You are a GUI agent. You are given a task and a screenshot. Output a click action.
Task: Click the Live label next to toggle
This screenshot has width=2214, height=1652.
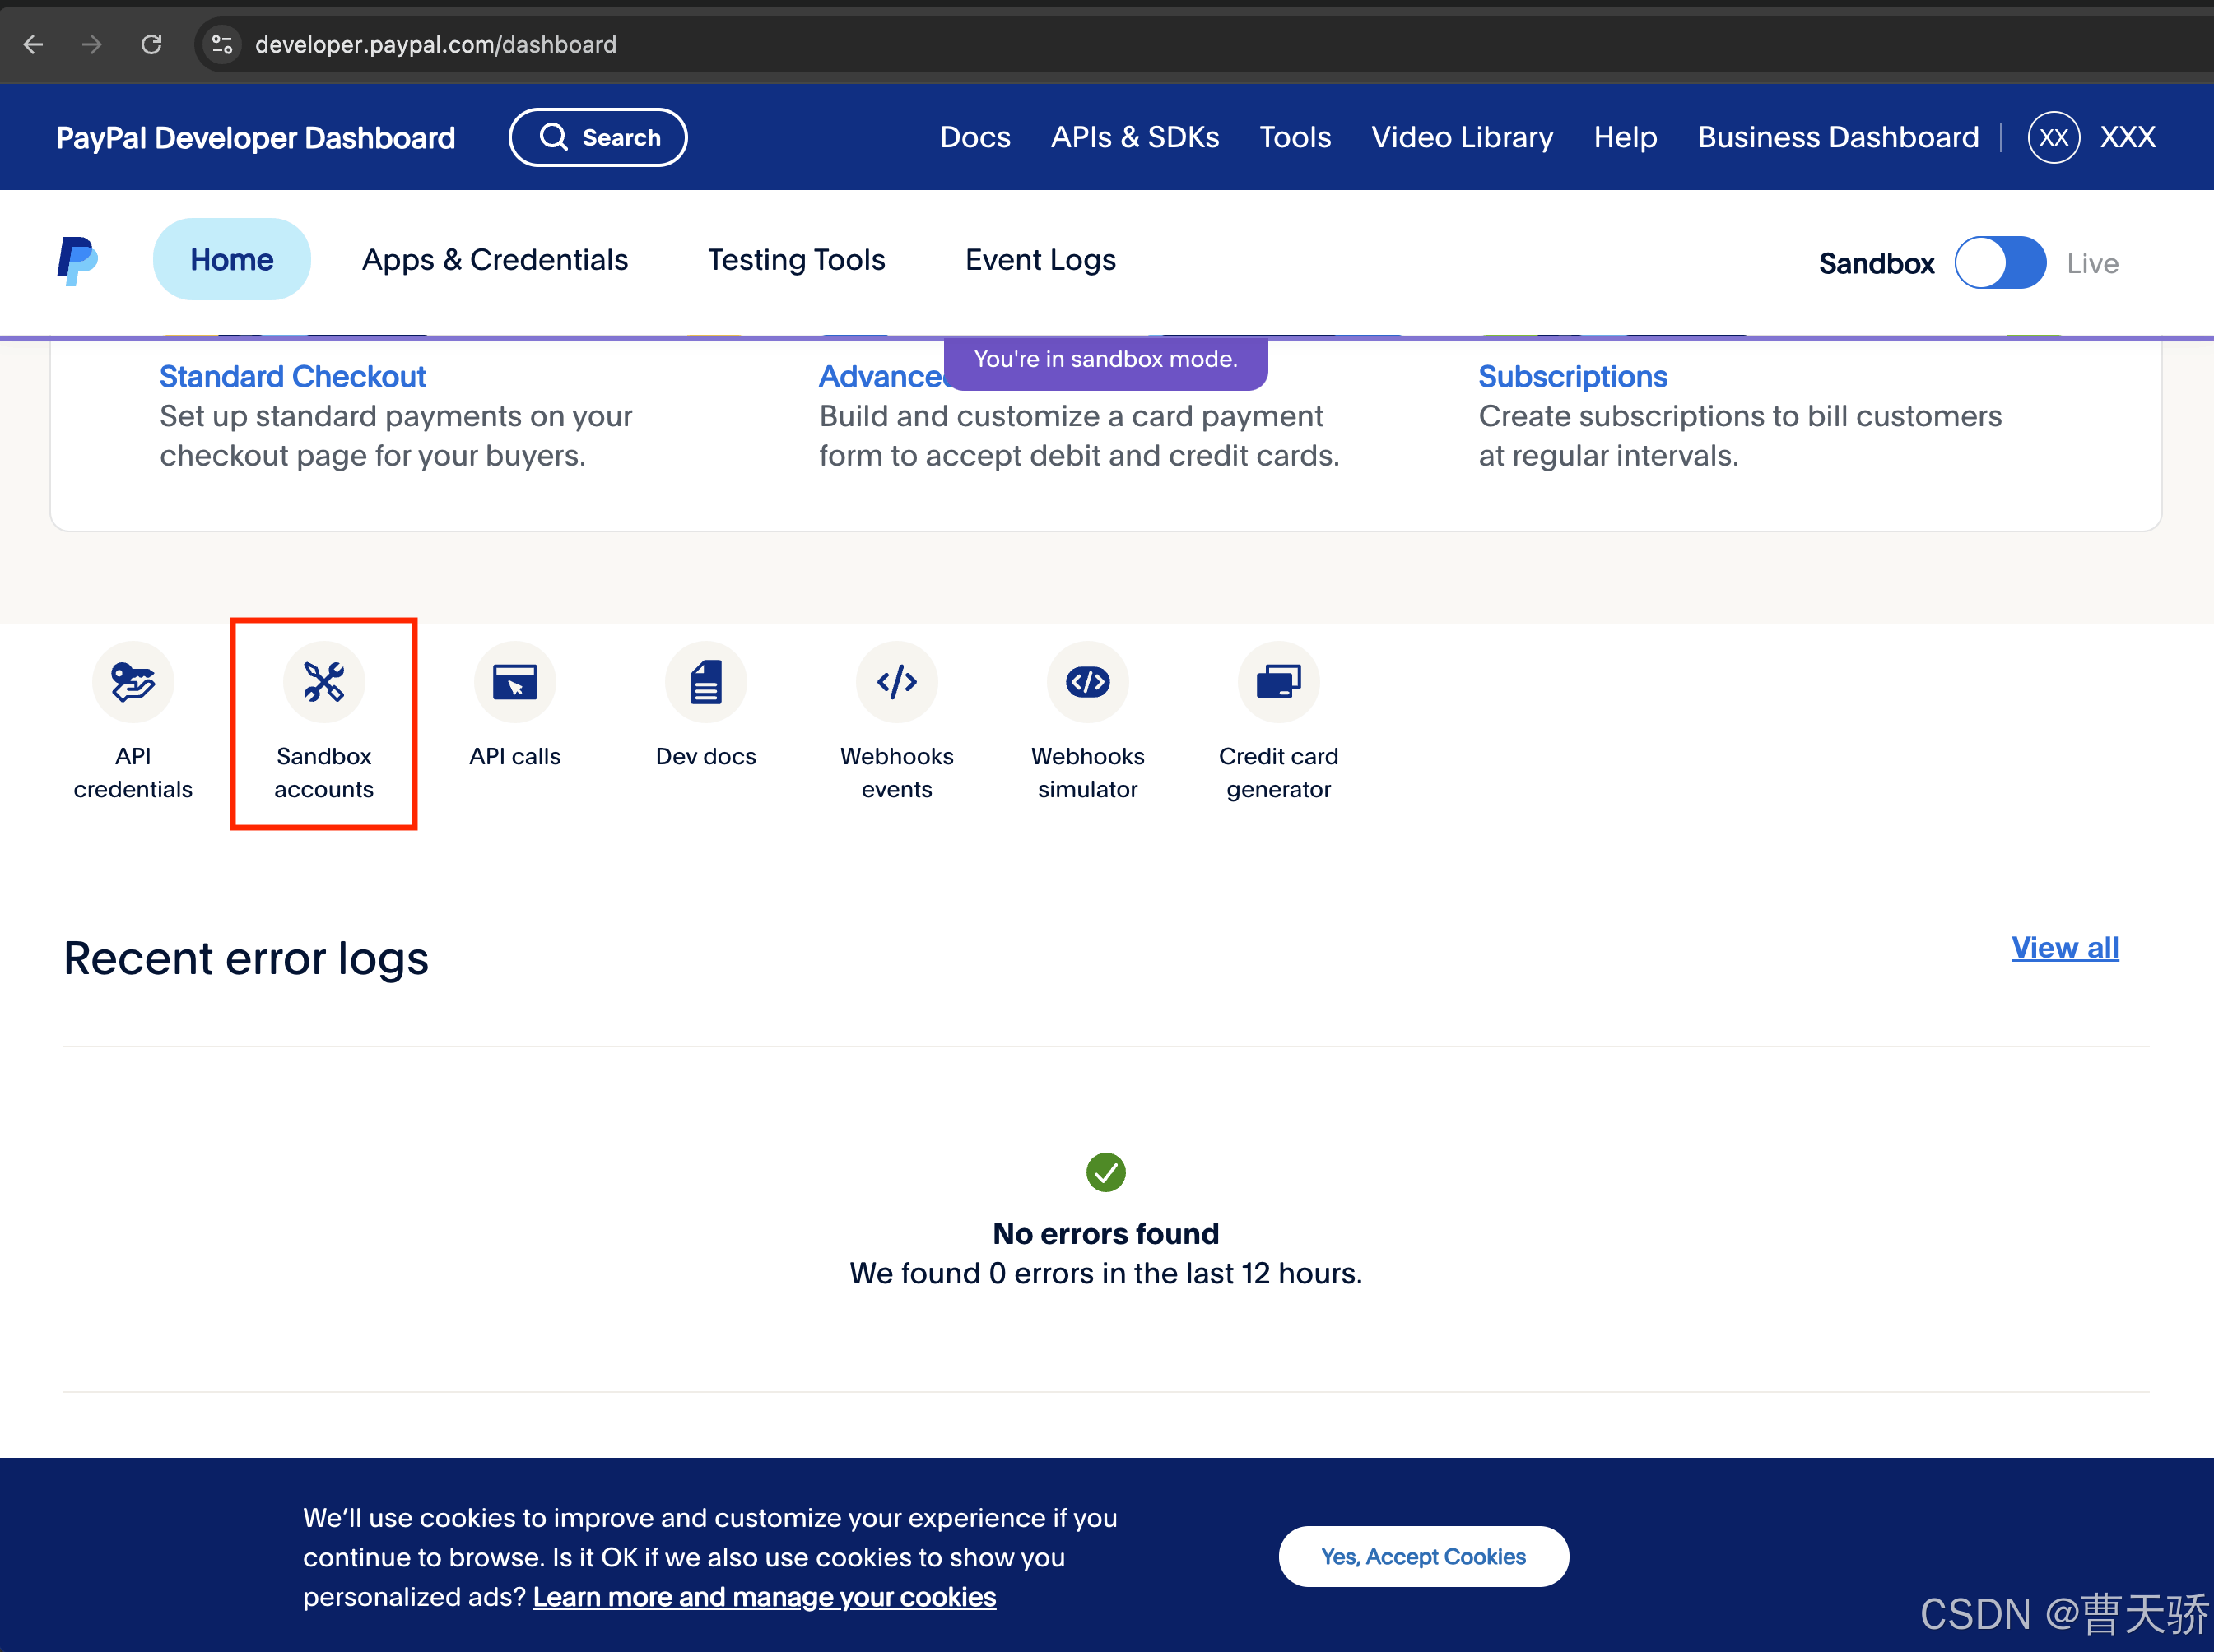(2092, 263)
